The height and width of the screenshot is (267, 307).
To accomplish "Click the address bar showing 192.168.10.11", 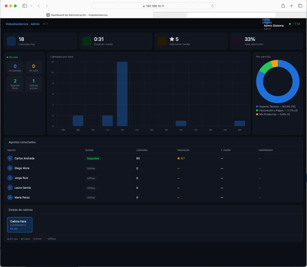I will 153,6.
